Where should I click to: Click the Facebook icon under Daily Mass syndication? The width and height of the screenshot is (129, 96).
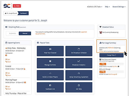[x=6, y=55]
